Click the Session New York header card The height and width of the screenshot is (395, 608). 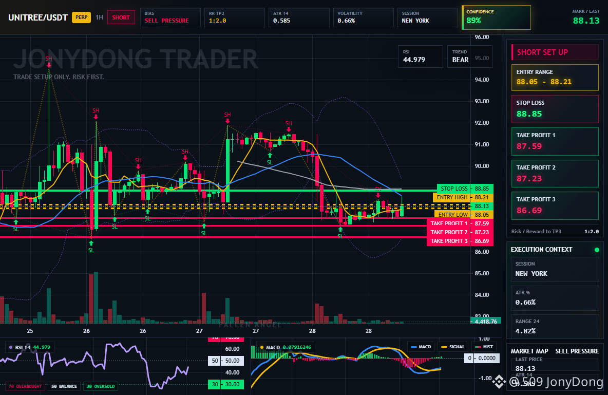click(x=428, y=17)
